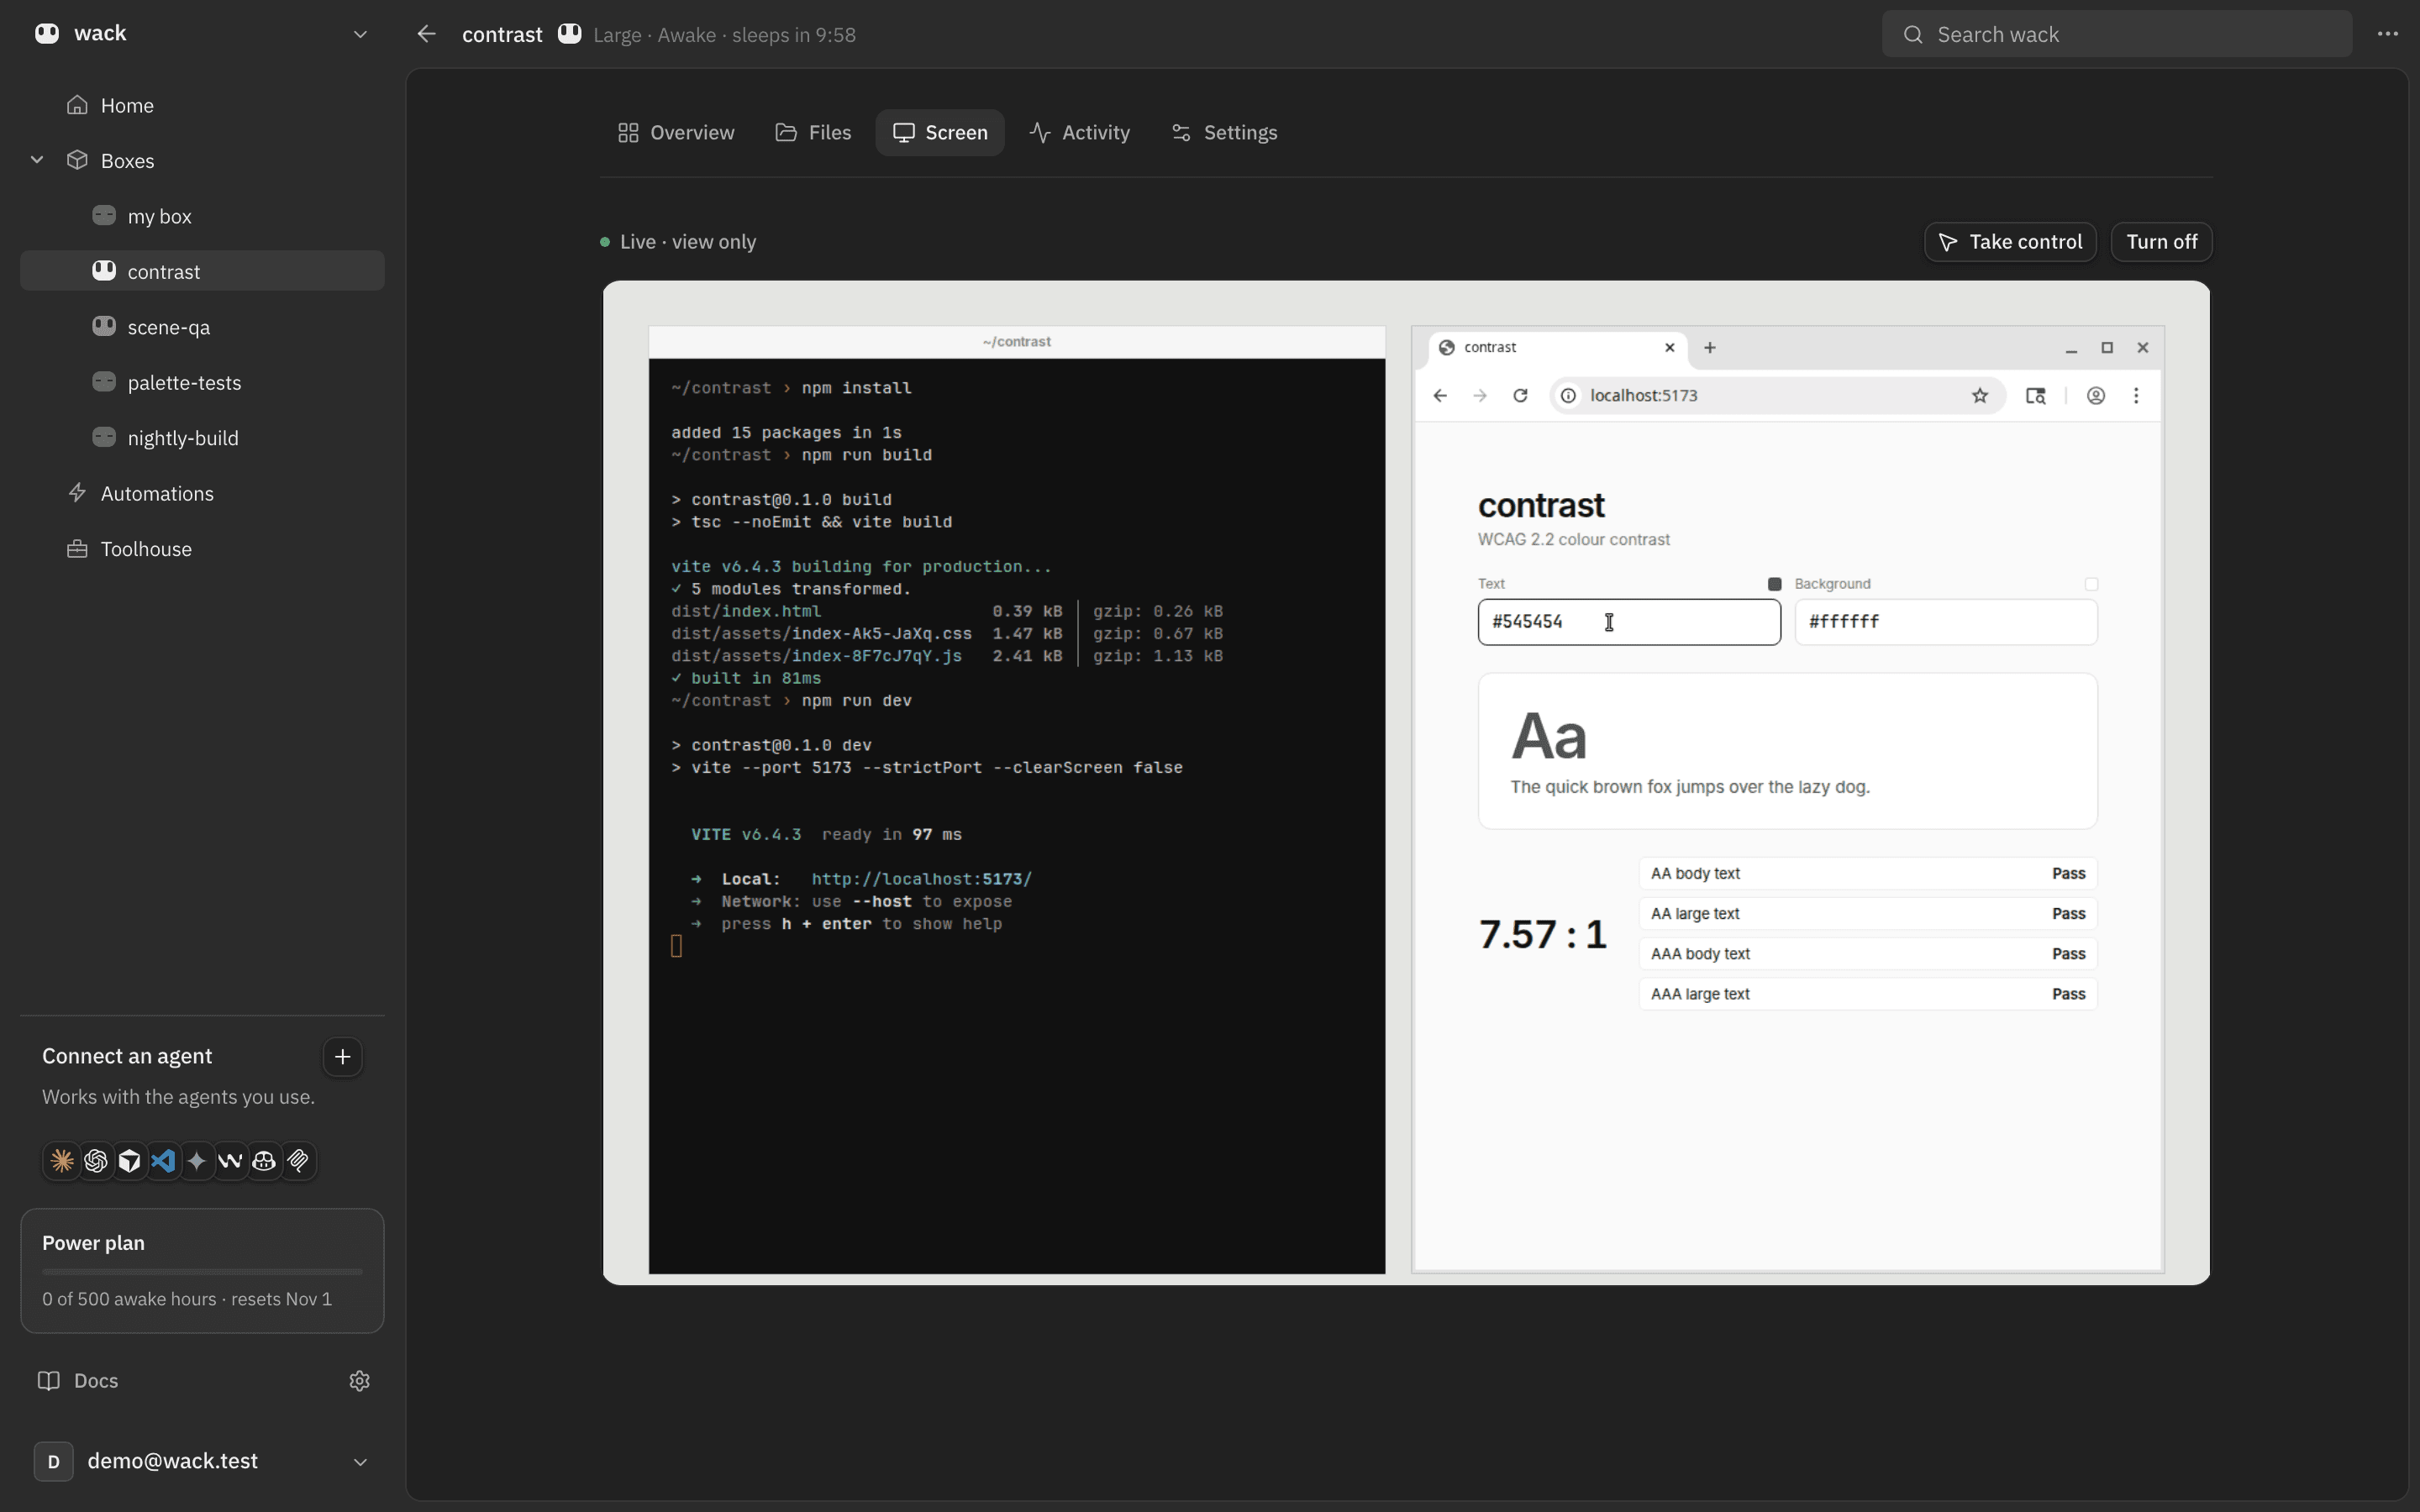
Task: Click the Power plan awake hours progress bar
Action: [x=202, y=1272]
